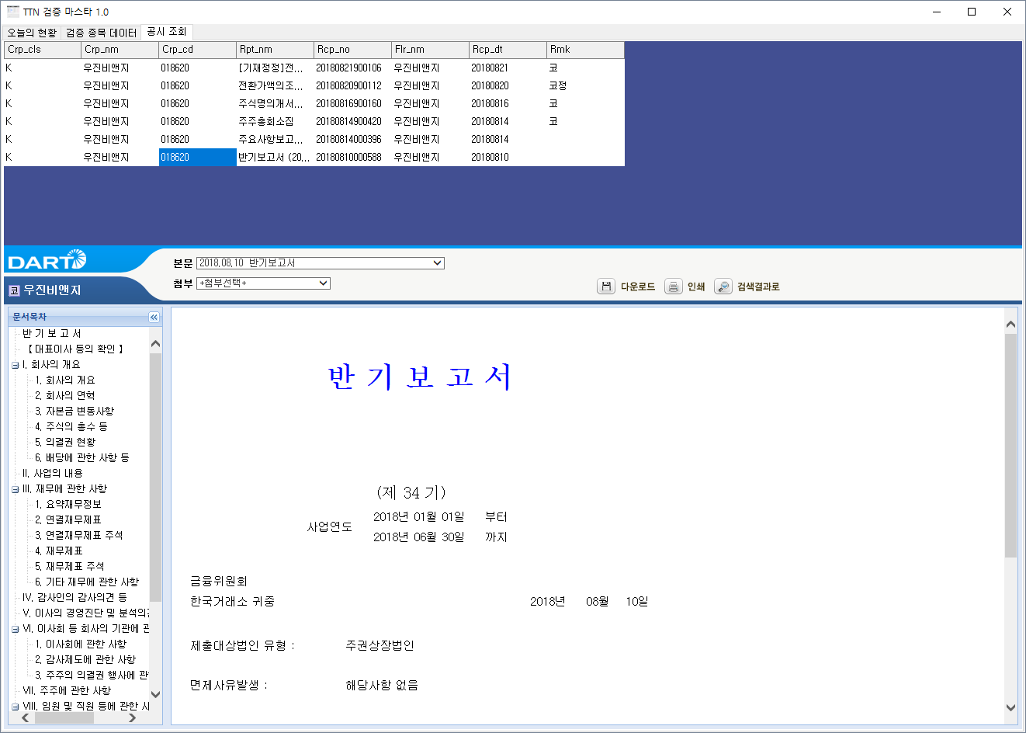
Task: Click the 검색결과로 button label
Action: click(758, 287)
